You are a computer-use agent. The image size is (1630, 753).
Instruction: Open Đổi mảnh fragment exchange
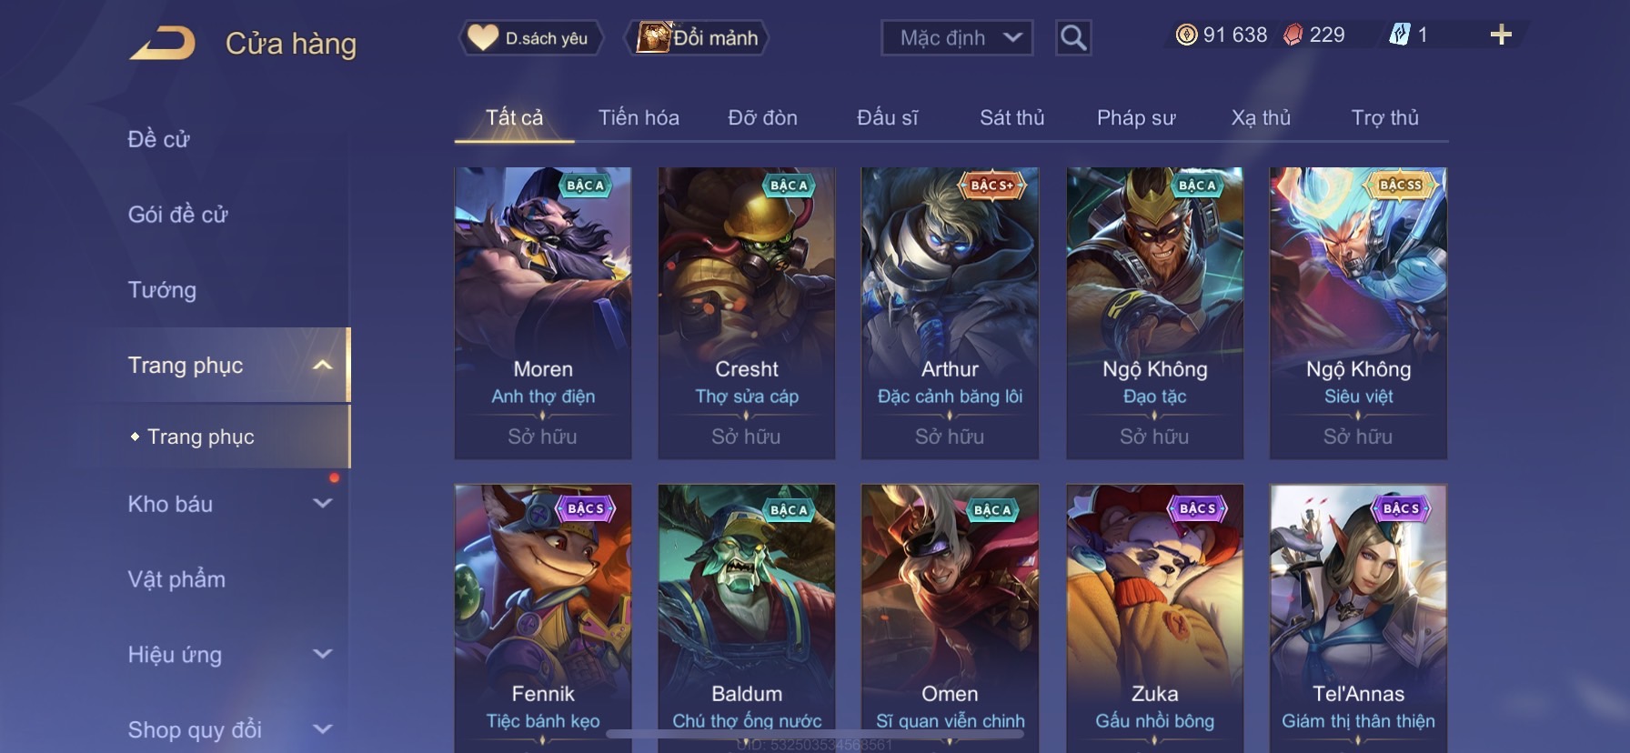pyautogui.click(x=698, y=38)
